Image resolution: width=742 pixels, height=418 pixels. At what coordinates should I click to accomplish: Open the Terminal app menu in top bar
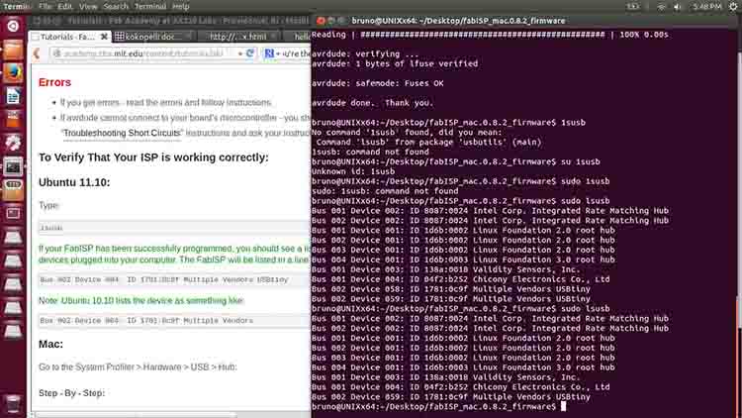(16, 6)
